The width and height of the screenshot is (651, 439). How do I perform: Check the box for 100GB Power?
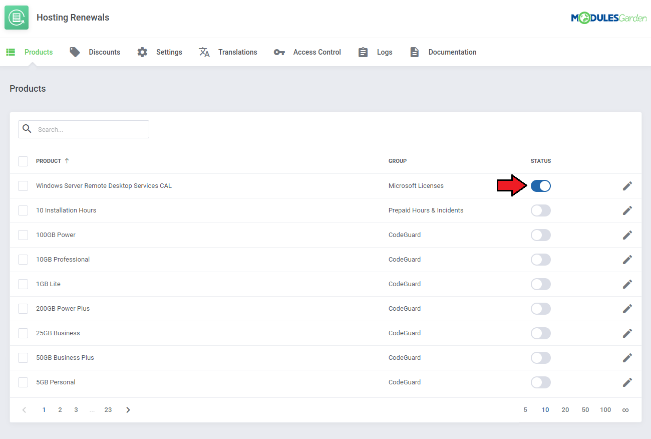pyautogui.click(x=23, y=235)
